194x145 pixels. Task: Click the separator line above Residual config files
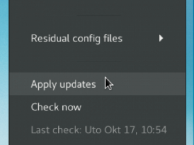[x=99, y=15]
